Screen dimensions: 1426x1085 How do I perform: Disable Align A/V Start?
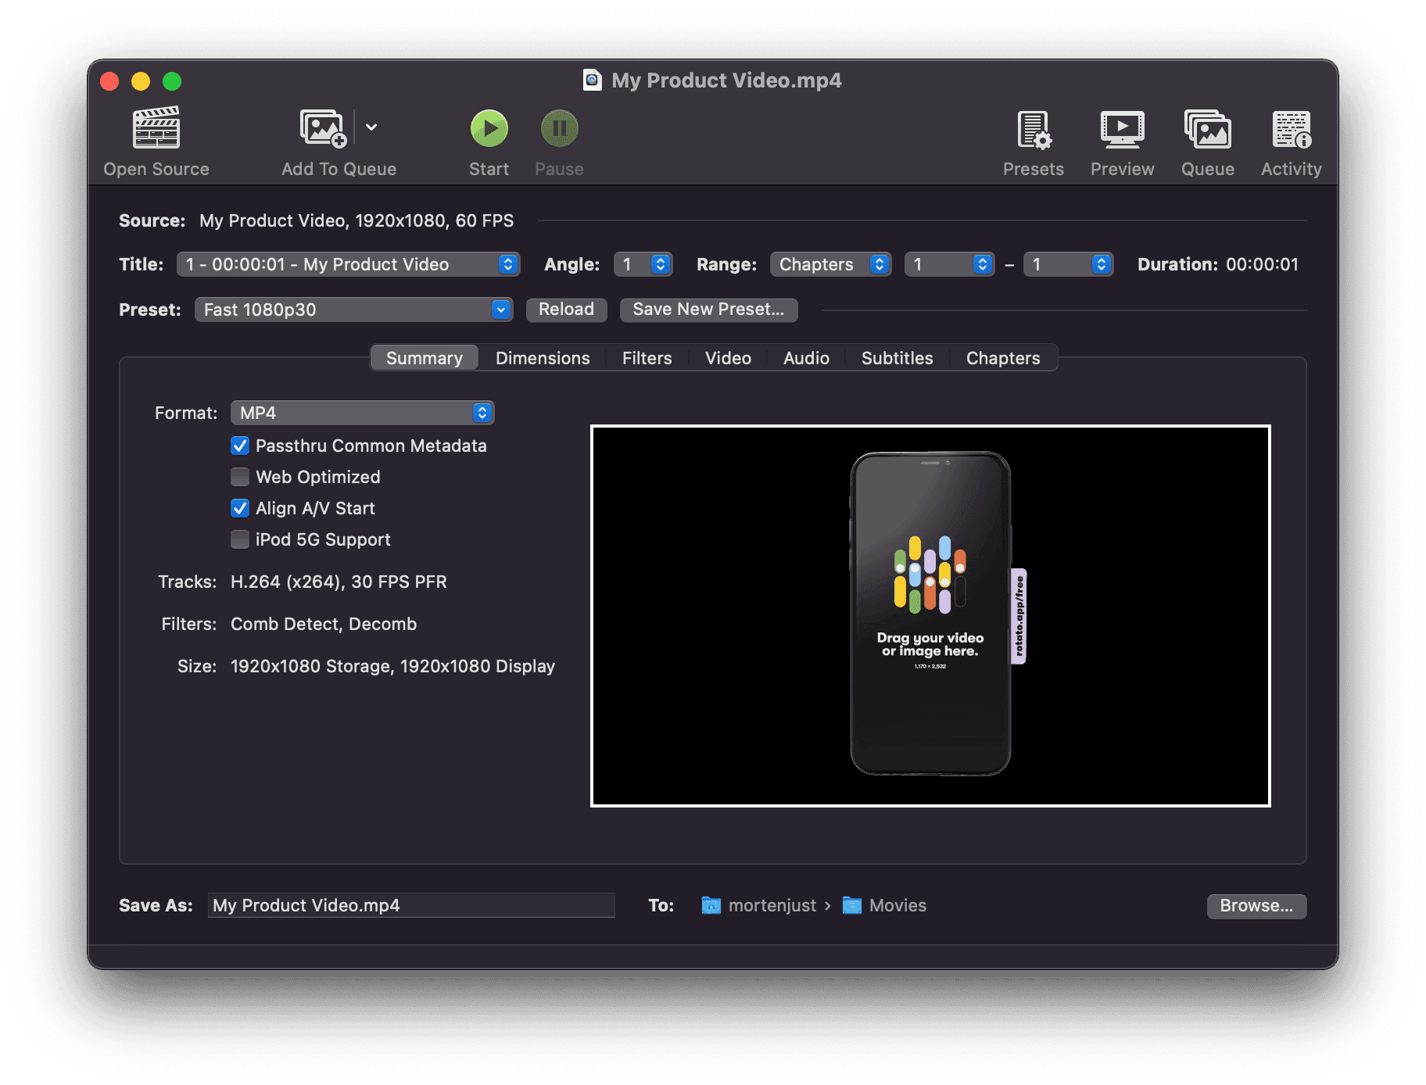239,508
